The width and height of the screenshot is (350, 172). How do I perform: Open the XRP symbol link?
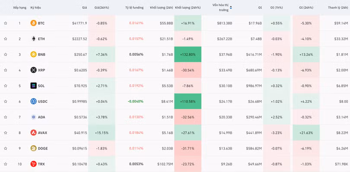pos(41,70)
